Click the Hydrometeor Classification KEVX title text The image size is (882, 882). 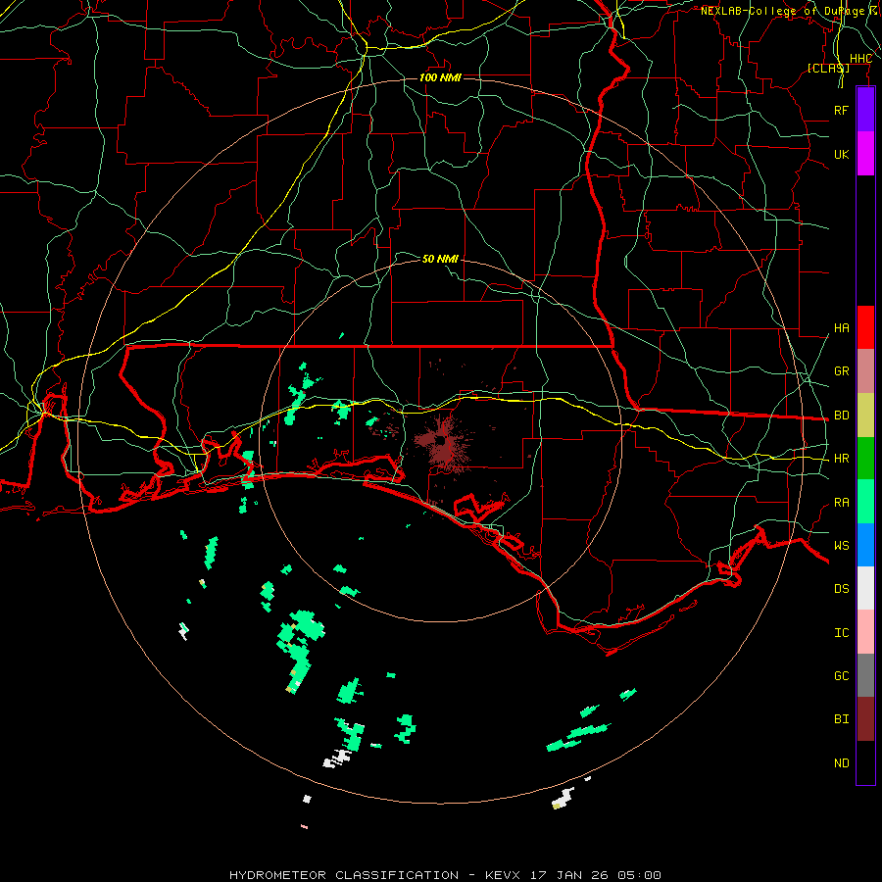(x=445, y=875)
